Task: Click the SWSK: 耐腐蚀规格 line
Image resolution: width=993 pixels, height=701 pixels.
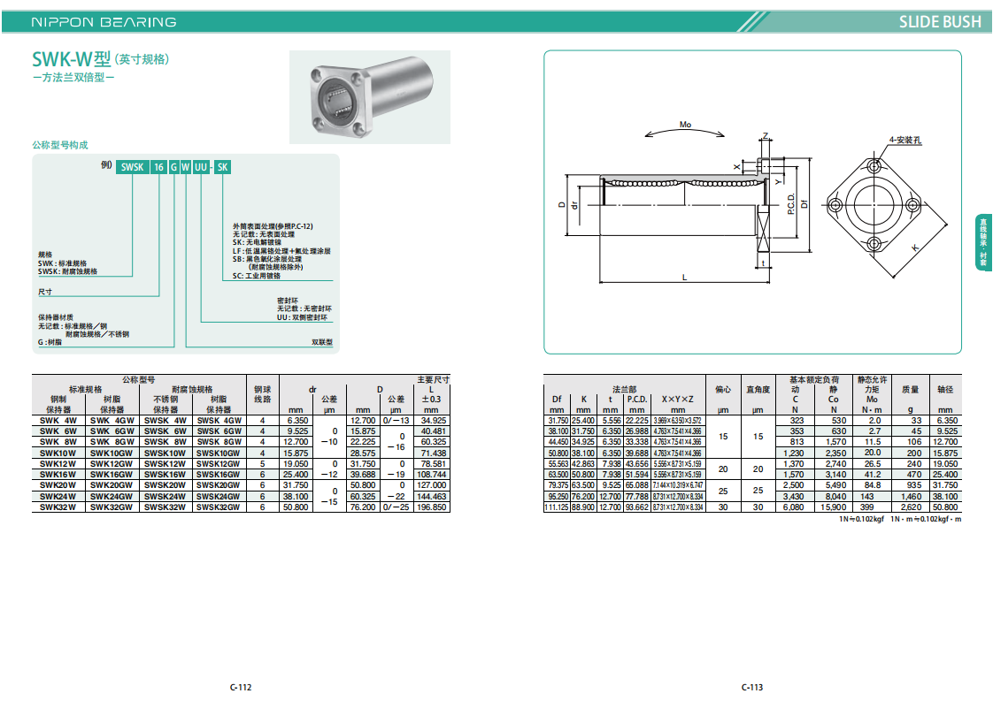Action: point(68,271)
